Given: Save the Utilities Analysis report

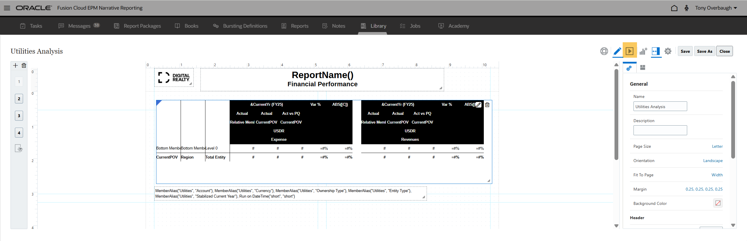Looking at the screenshot, I should coord(685,51).
